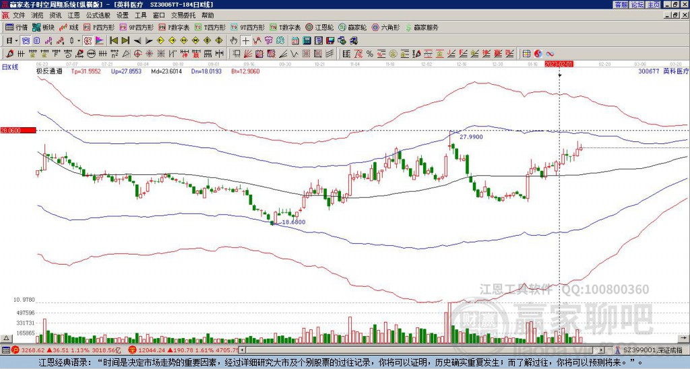Click the zigzag wave line icon
The height and width of the screenshot is (369, 690).
click(x=294, y=54)
